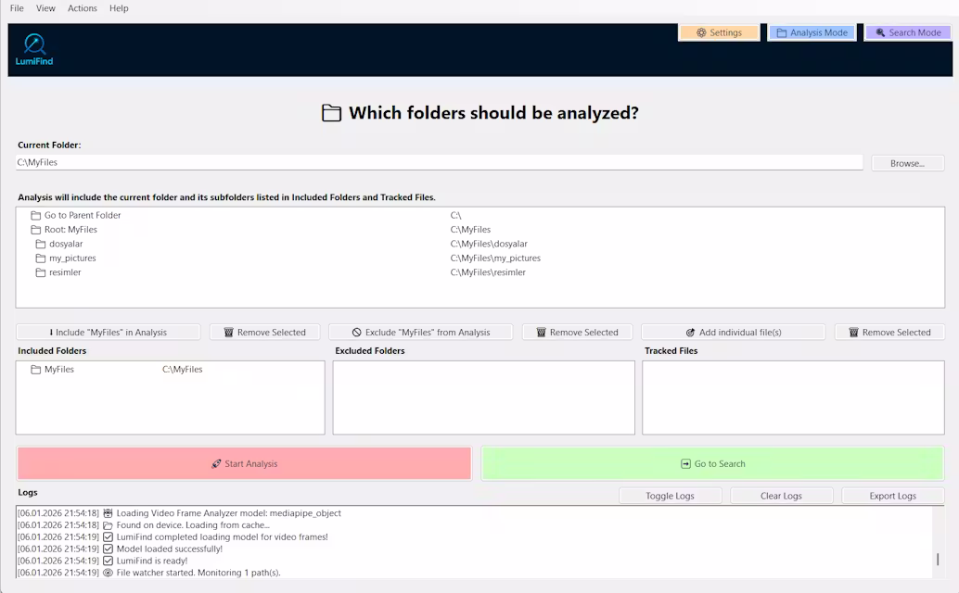Select the my_pictures folder in the list
The height and width of the screenshot is (593, 959).
[71, 258]
